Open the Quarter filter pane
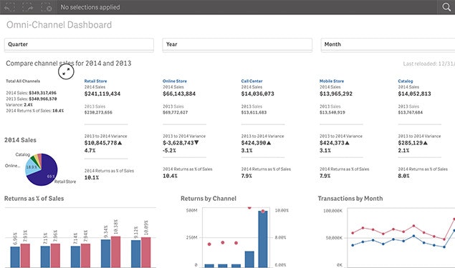The height and width of the screenshot is (268, 455). pyautogui.click(x=79, y=44)
